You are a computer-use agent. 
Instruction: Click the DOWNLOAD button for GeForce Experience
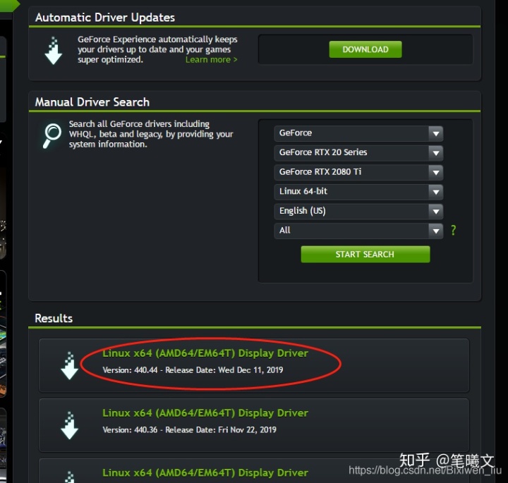pos(365,49)
